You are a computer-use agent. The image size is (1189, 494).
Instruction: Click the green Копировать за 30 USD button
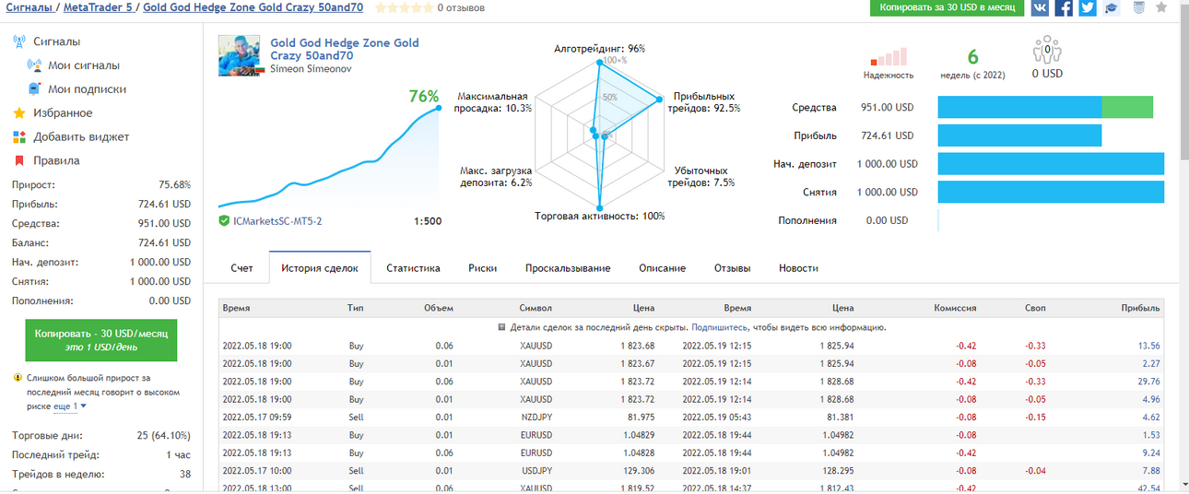[947, 7]
